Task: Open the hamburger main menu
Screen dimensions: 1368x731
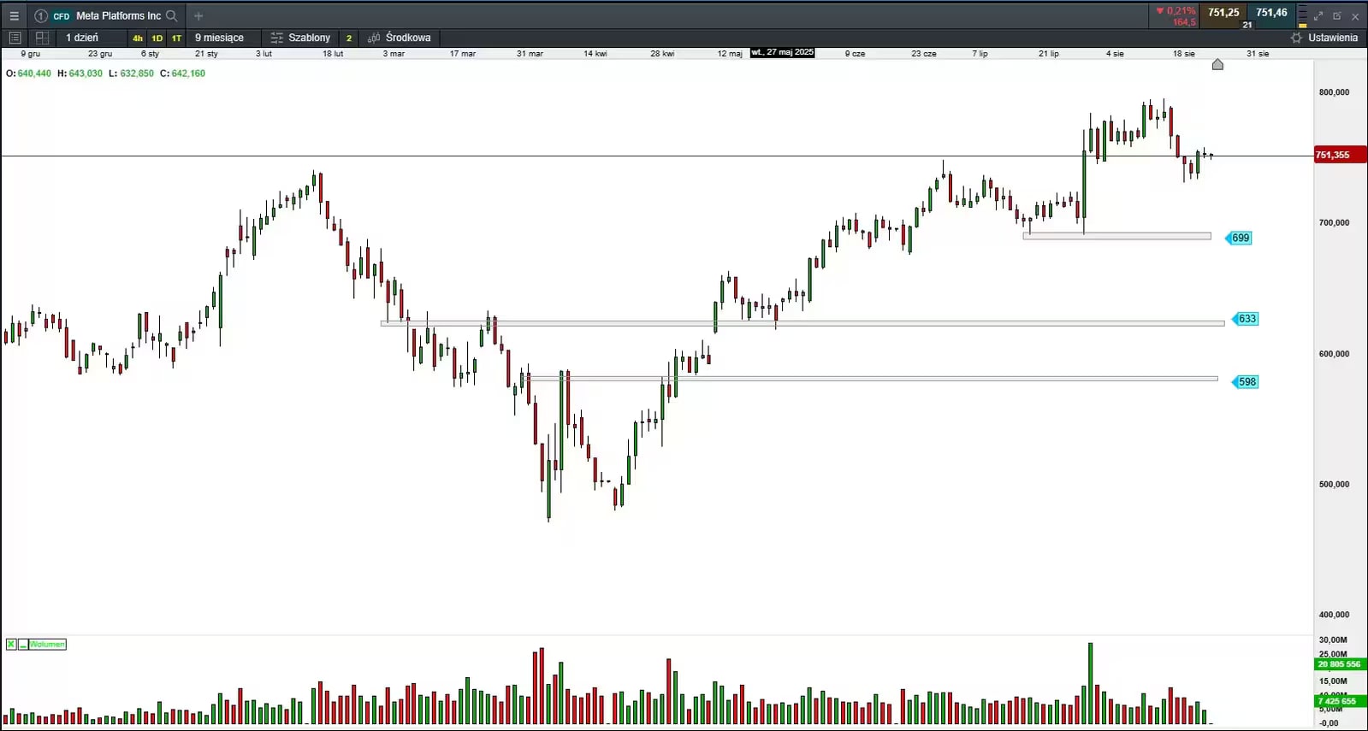Action: point(14,15)
